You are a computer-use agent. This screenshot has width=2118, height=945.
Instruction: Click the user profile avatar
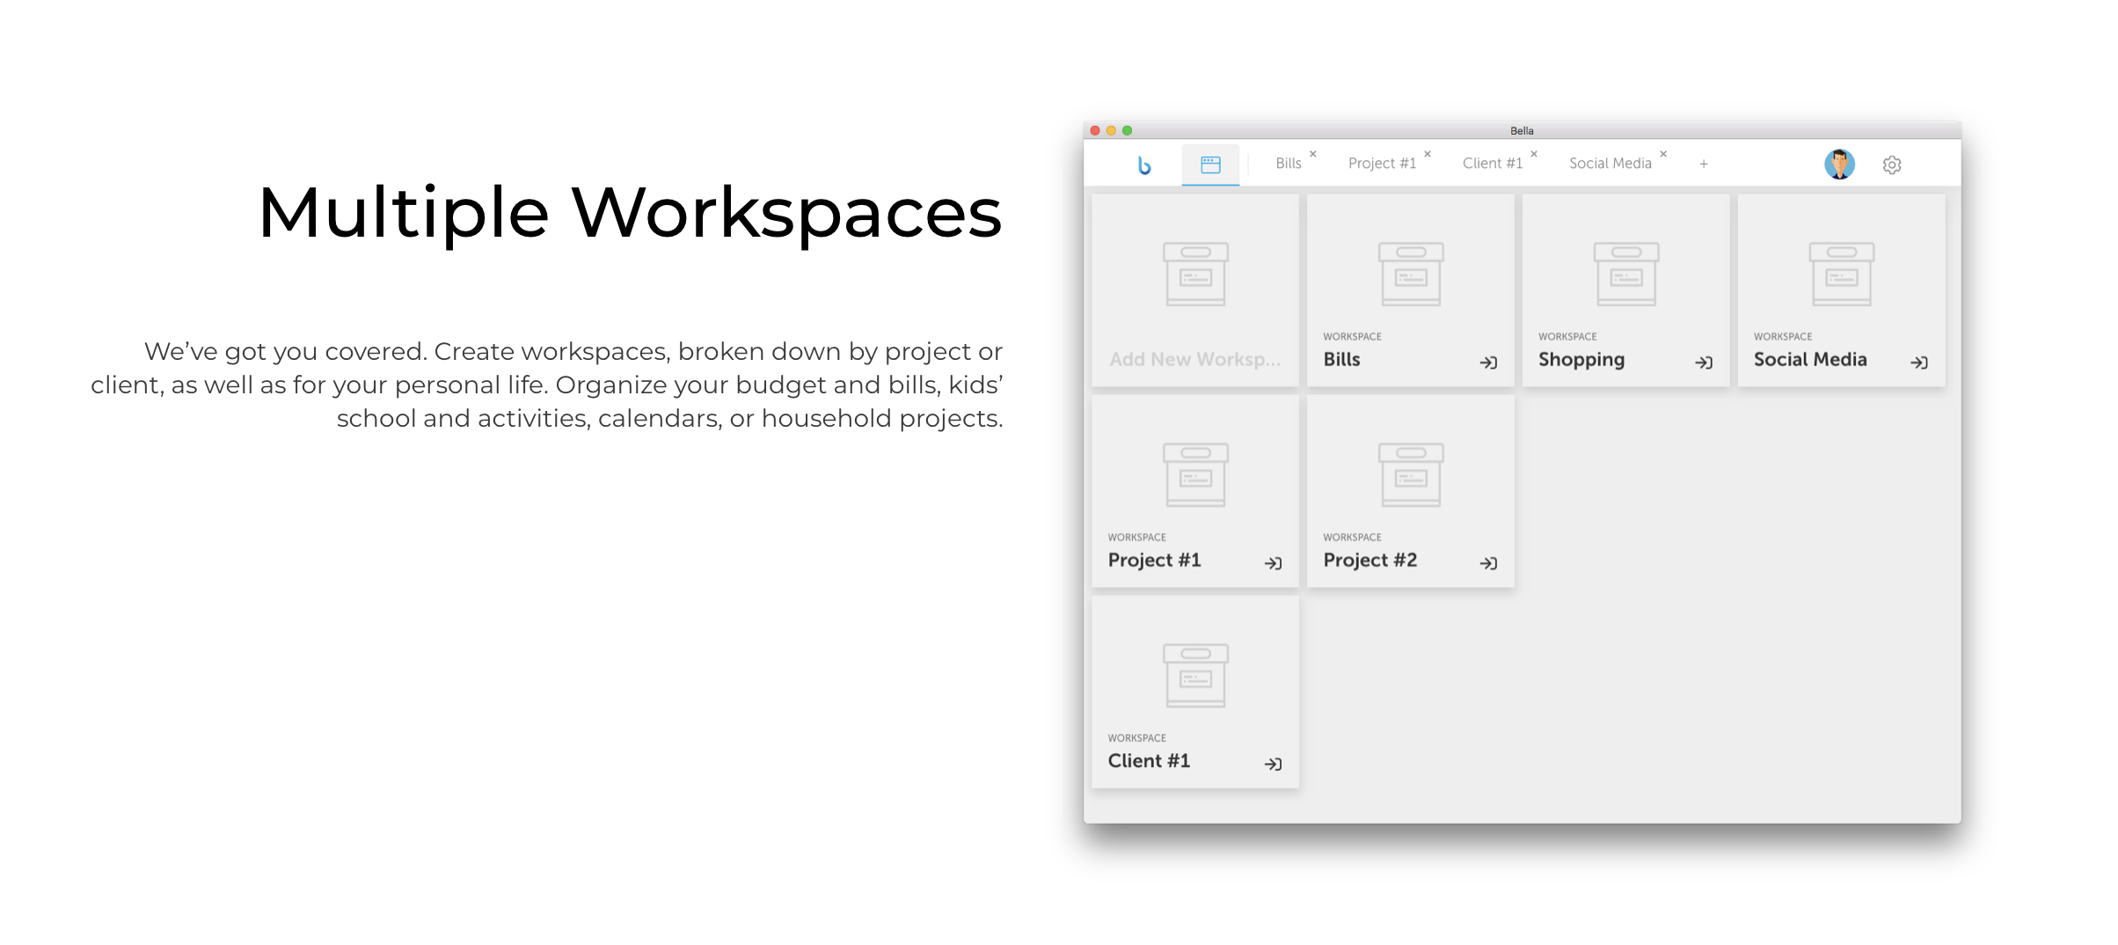point(1839,164)
